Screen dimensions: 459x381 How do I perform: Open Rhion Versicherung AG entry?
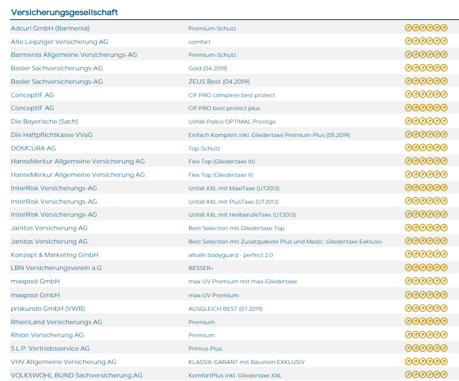coord(47,335)
